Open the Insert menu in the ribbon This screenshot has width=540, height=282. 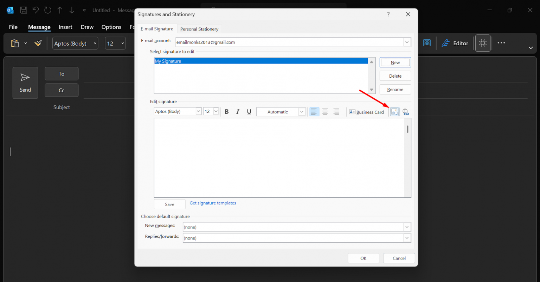point(65,27)
